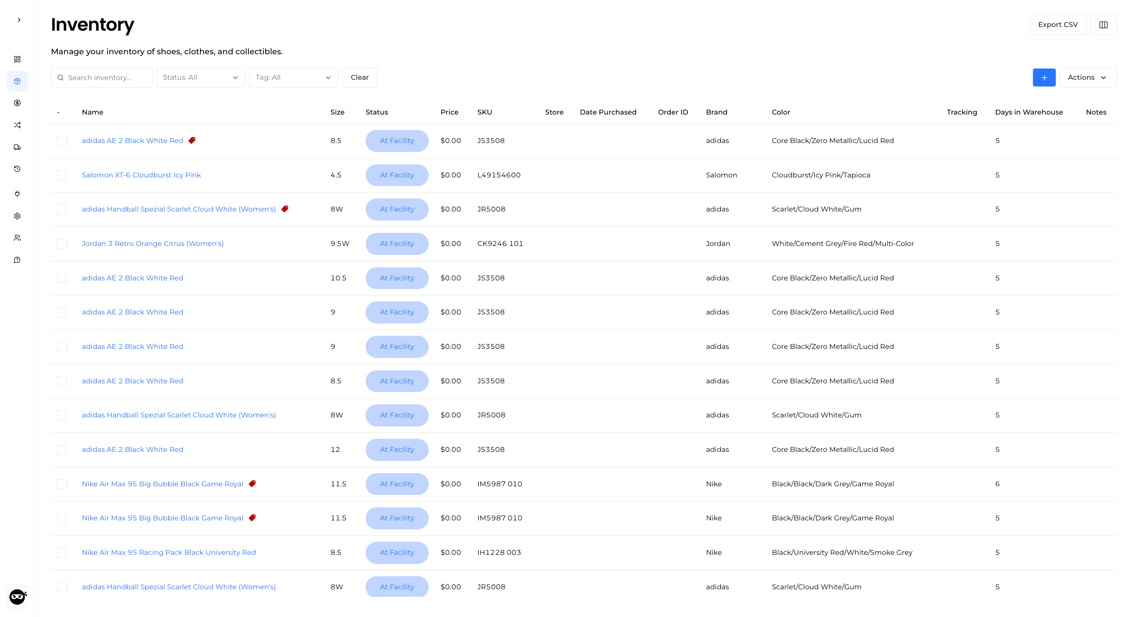1133x617 pixels.
Task: Select checkbox for adidas AE 2 size 10.5
Action: pos(62,278)
